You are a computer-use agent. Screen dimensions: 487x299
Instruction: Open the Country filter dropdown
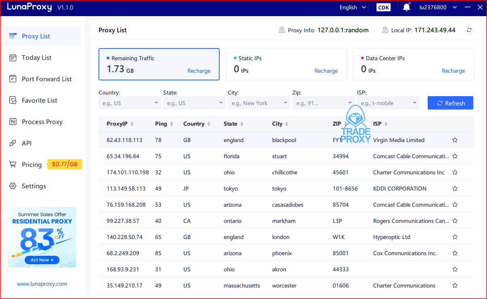click(130, 103)
